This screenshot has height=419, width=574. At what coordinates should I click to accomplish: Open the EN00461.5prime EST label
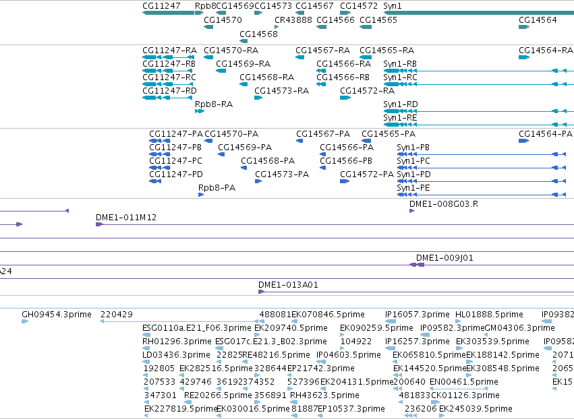464,382
